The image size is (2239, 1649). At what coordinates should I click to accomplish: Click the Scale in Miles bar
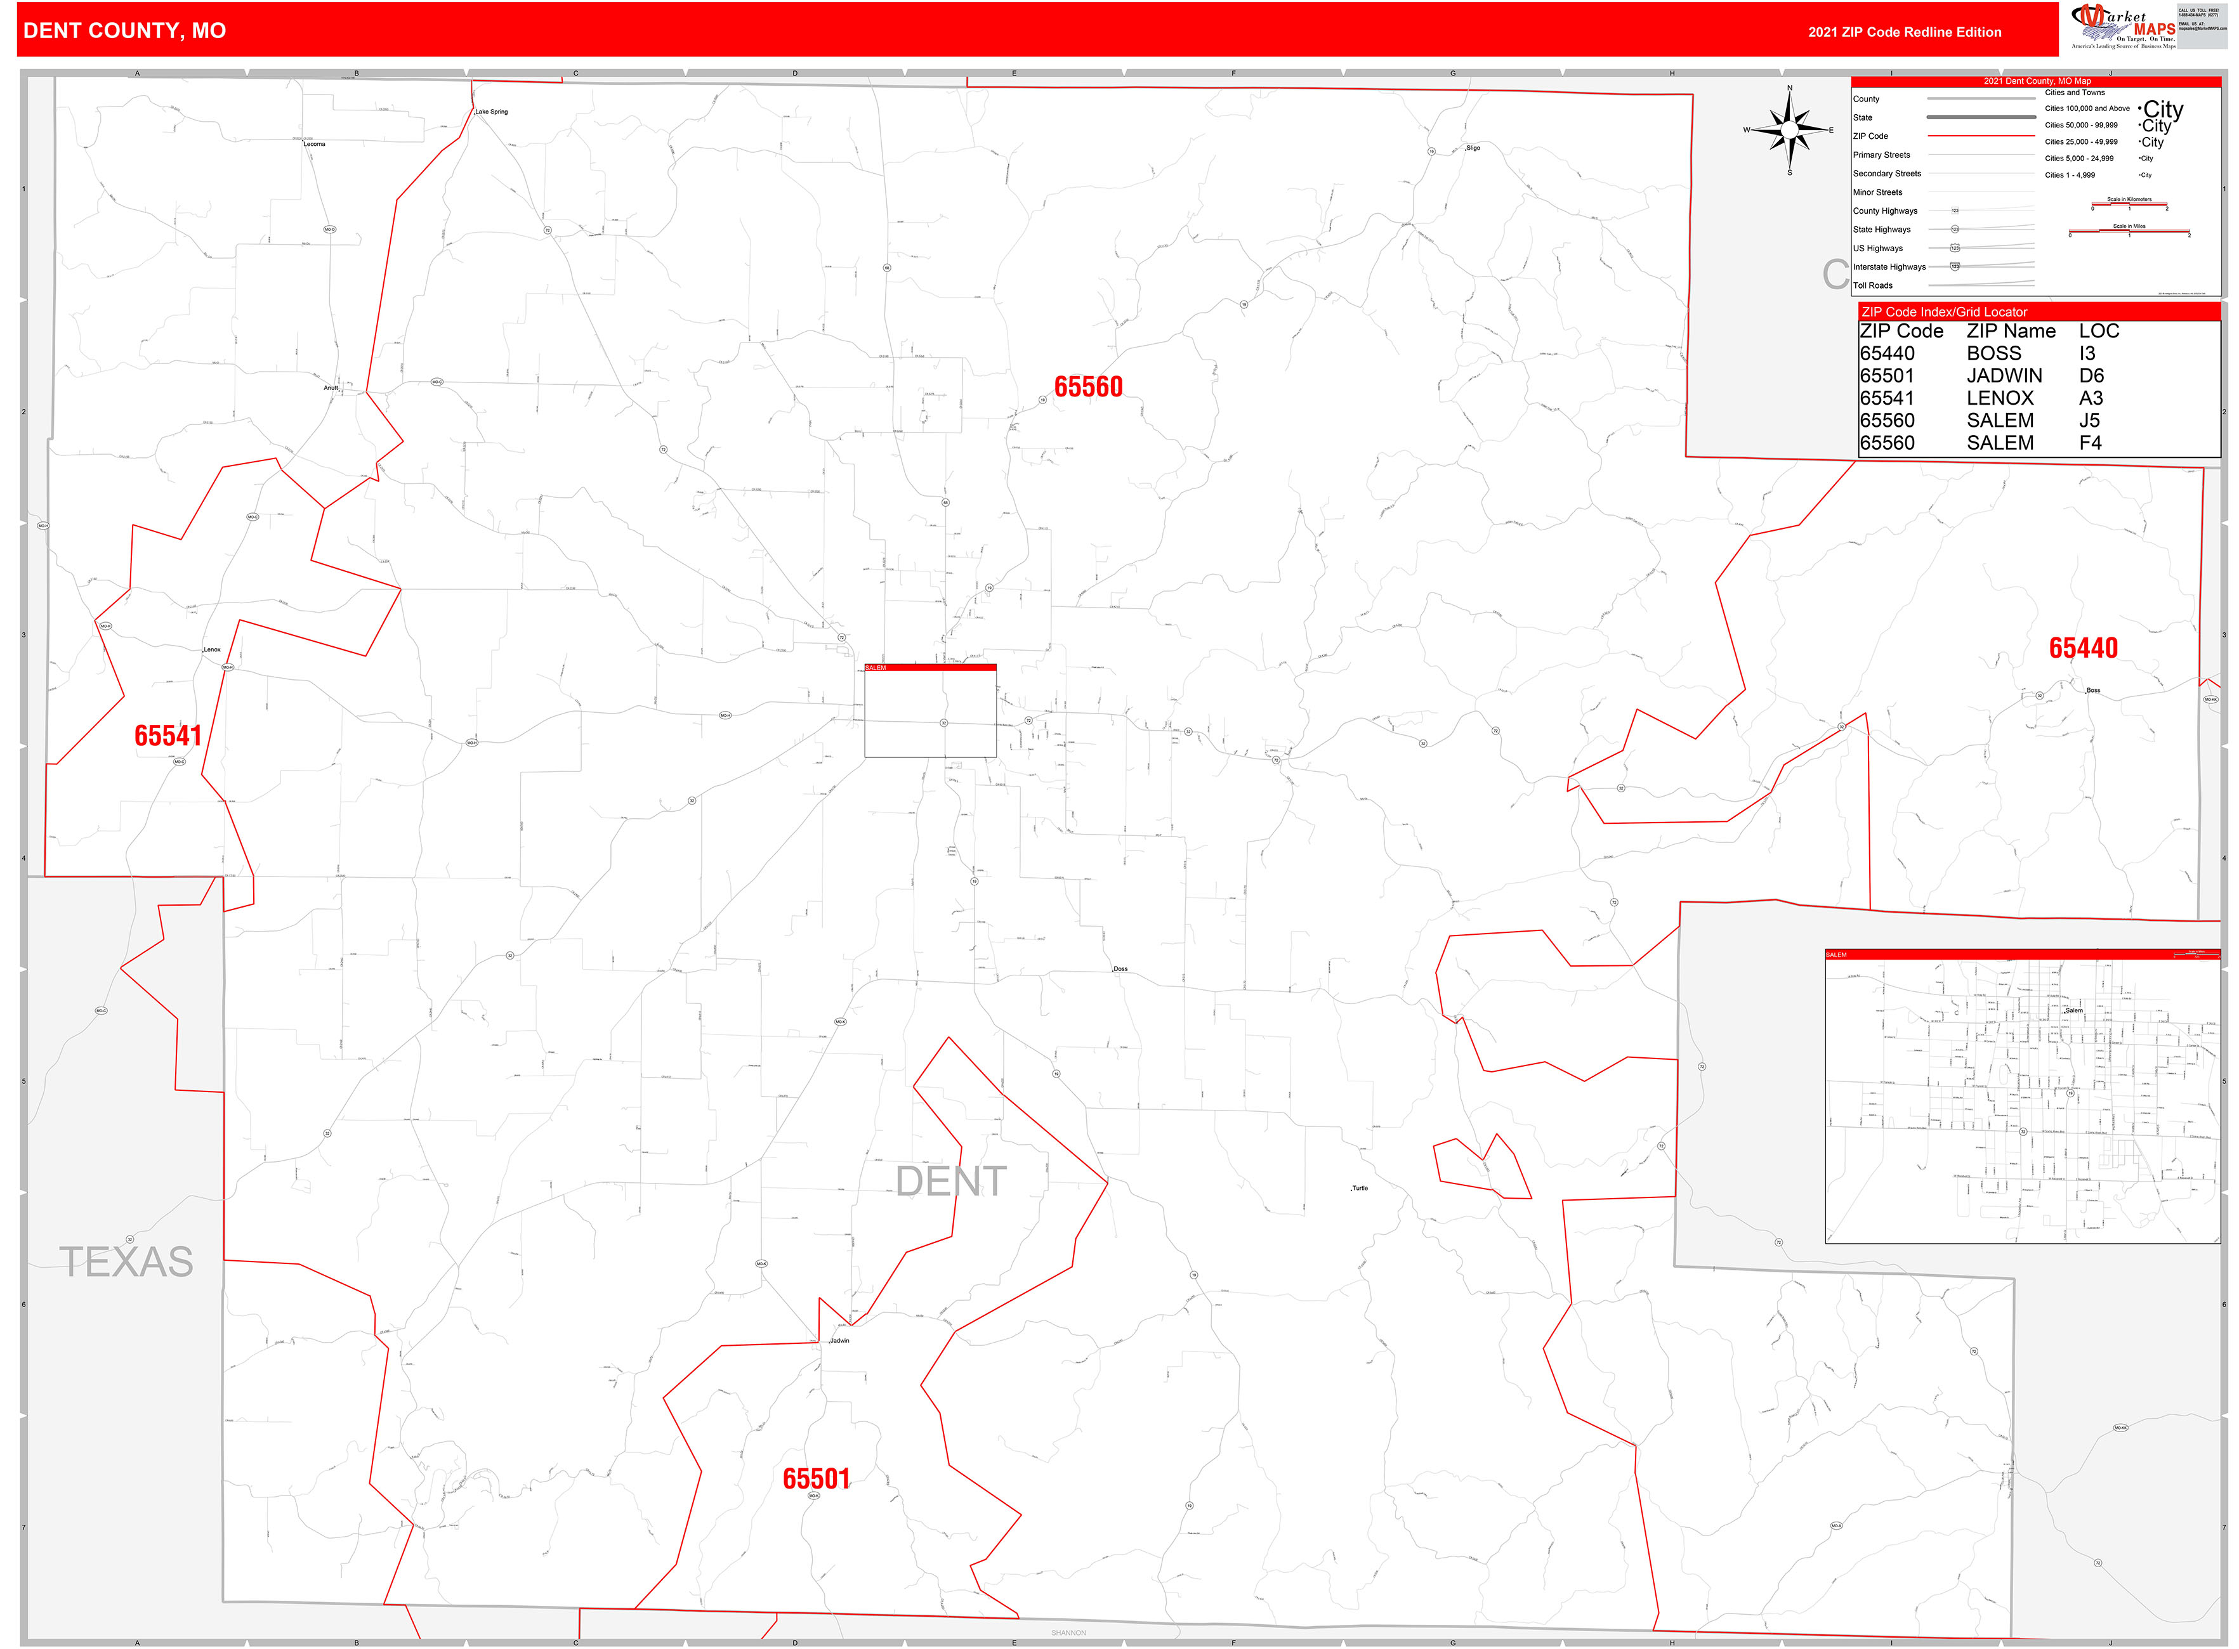coord(2130,231)
